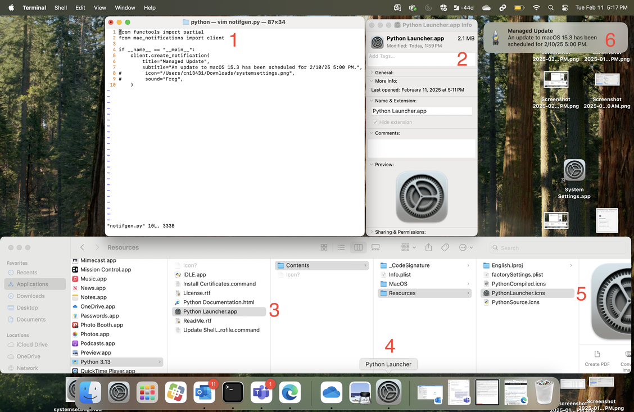
Task: Click the Python Launcher.app name field
Action: [x=422, y=111]
